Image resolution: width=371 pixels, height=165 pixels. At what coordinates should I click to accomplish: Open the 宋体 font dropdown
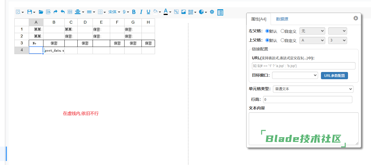coord(114,12)
